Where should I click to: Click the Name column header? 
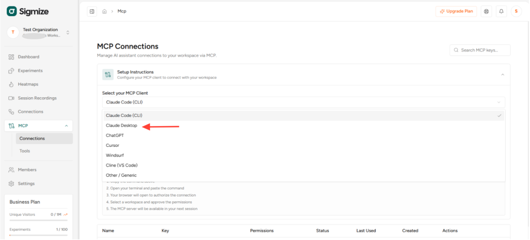[108, 231]
